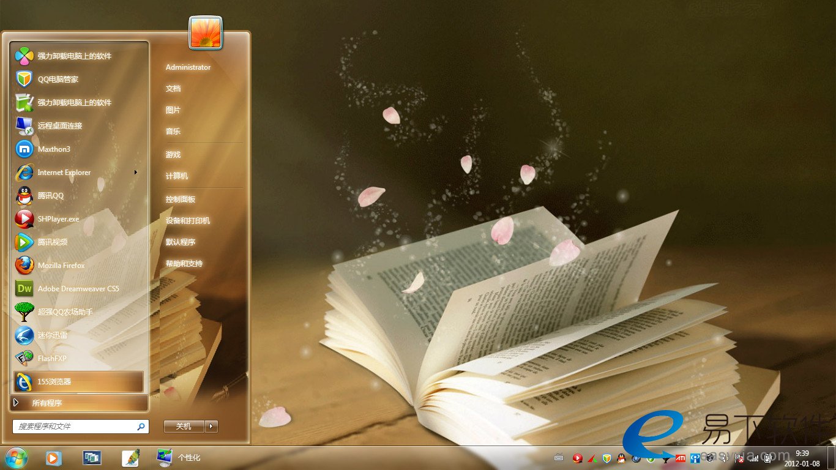The image size is (836, 470).
Task: Open 游戏 in the Start menu
Action: [173, 155]
